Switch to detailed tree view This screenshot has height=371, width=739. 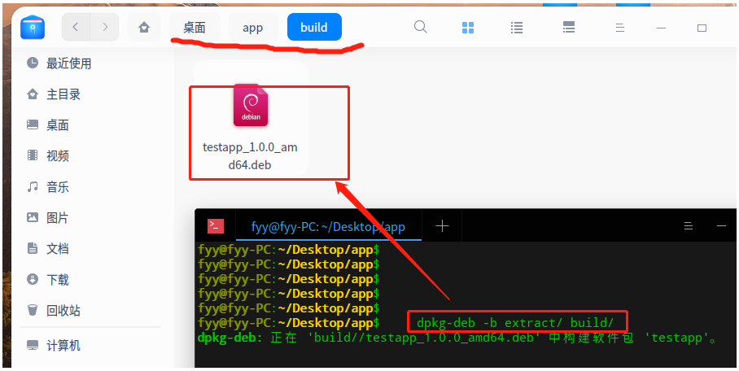click(569, 28)
